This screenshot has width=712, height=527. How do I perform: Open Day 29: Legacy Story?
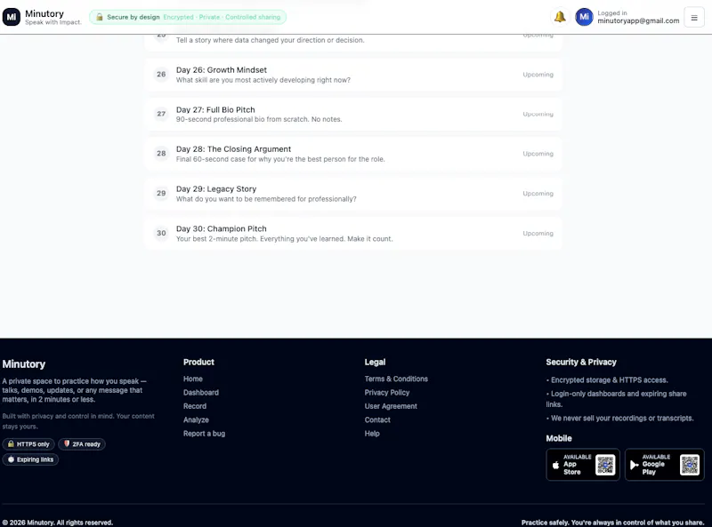[353, 193]
